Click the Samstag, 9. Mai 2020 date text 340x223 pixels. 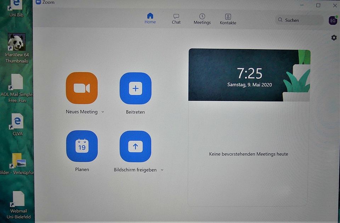tap(250, 85)
